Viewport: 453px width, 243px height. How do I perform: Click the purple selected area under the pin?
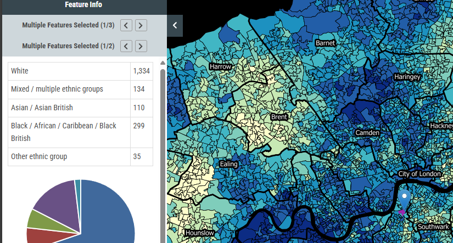pos(401,213)
